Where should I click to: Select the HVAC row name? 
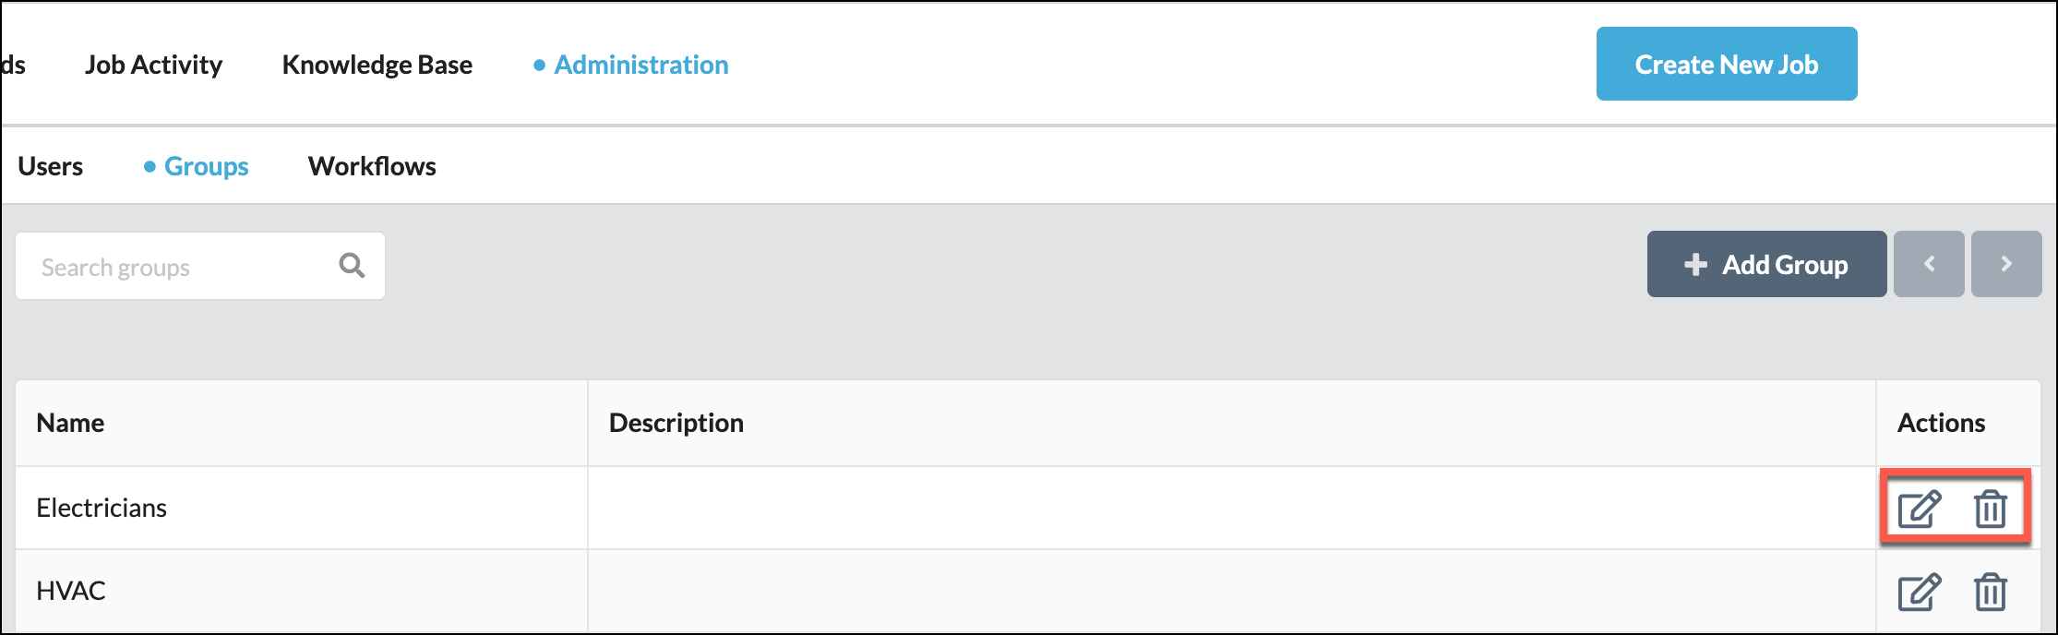pyautogui.click(x=71, y=591)
